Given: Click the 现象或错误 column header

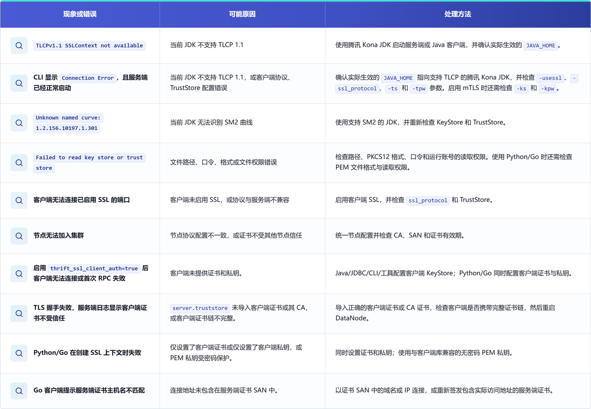Looking at the screenshot, I should pyautogui.click(x=80, y=14).
